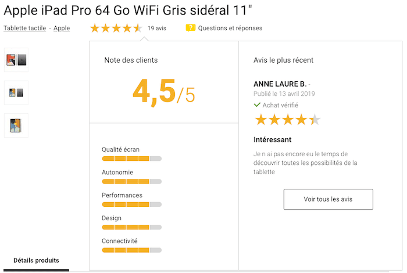Image resolution: width=407 pixels, height=273 pixels.
Task: Go to Questions et réponses
Action: point(230,28)
